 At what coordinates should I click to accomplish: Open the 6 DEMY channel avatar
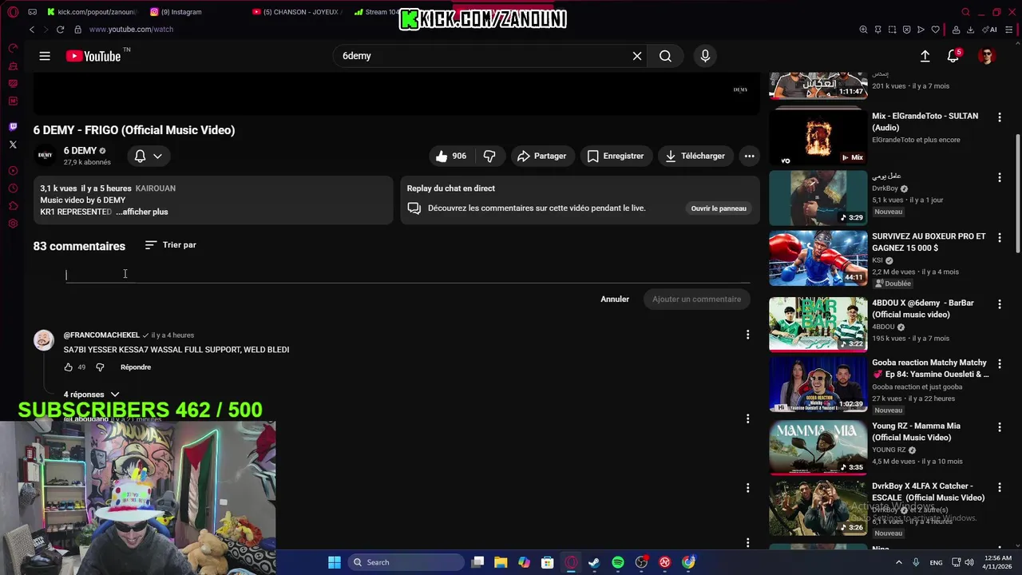point(45,155)
